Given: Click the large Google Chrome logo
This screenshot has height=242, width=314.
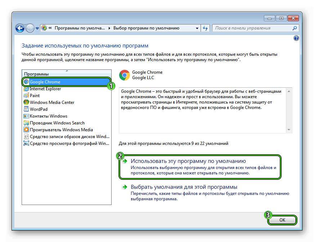Looking at the screenshot, I should click(x=125, y=75).
